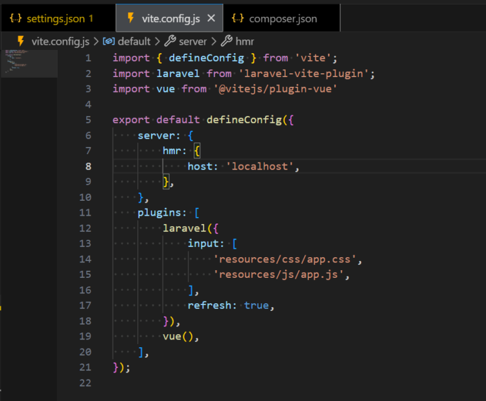Click the breadcrumb Vite lightning icon
The height and width of the screenshot is (401, 486).
point(21,41)
